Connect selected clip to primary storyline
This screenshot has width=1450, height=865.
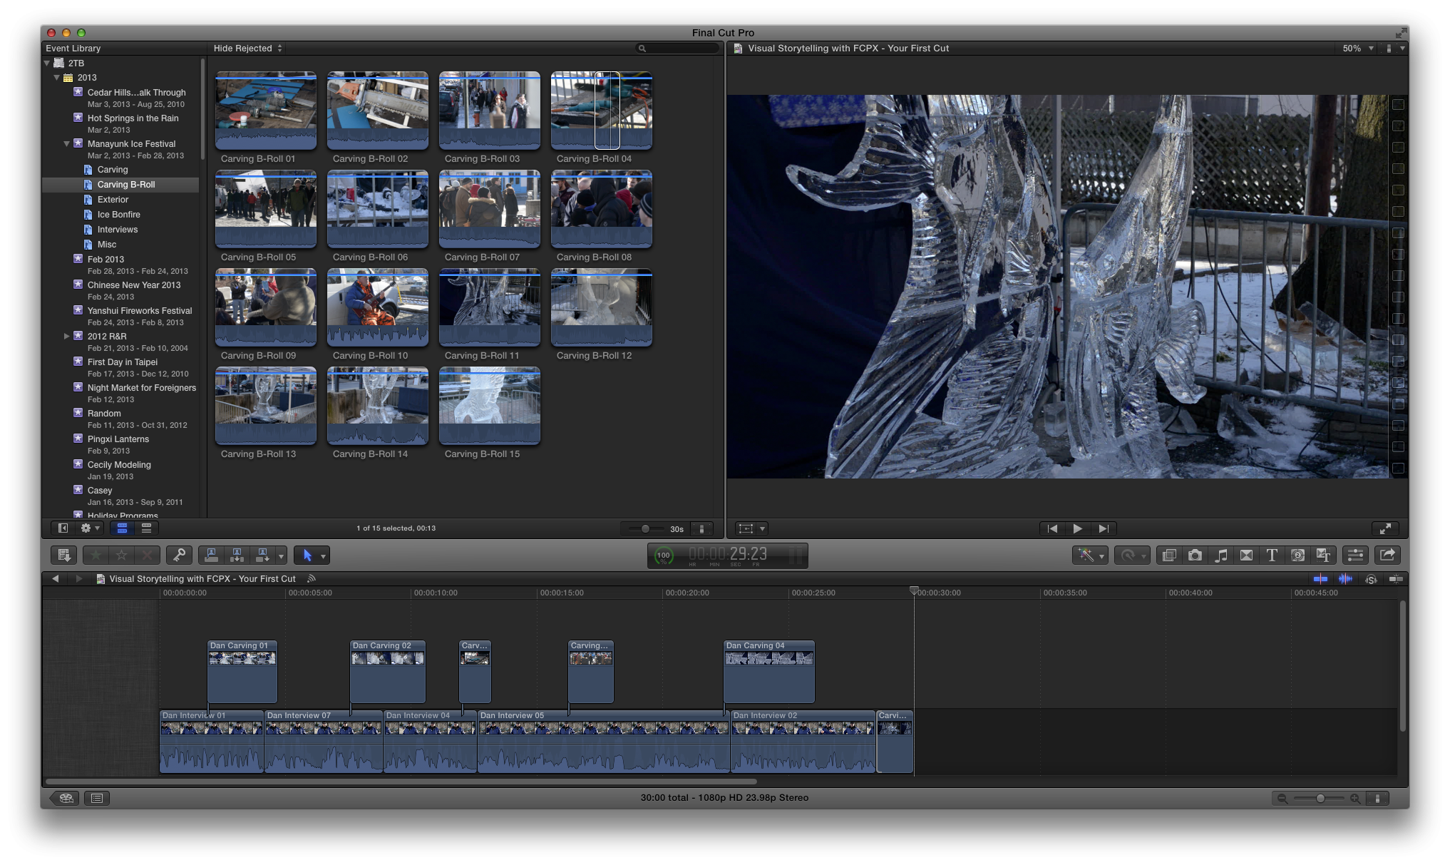pyautogui.click(x=212, y=555)
